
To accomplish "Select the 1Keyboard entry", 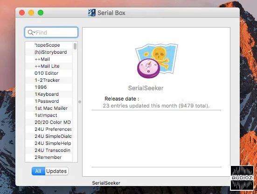I will (x=49, y=94).
